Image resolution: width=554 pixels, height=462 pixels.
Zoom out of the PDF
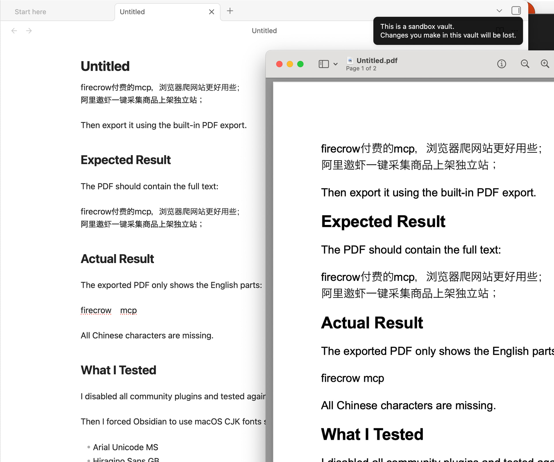[525, 64]
